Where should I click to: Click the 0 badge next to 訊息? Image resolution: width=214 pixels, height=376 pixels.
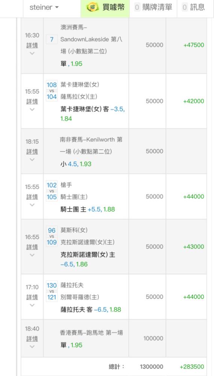(185, 8)
